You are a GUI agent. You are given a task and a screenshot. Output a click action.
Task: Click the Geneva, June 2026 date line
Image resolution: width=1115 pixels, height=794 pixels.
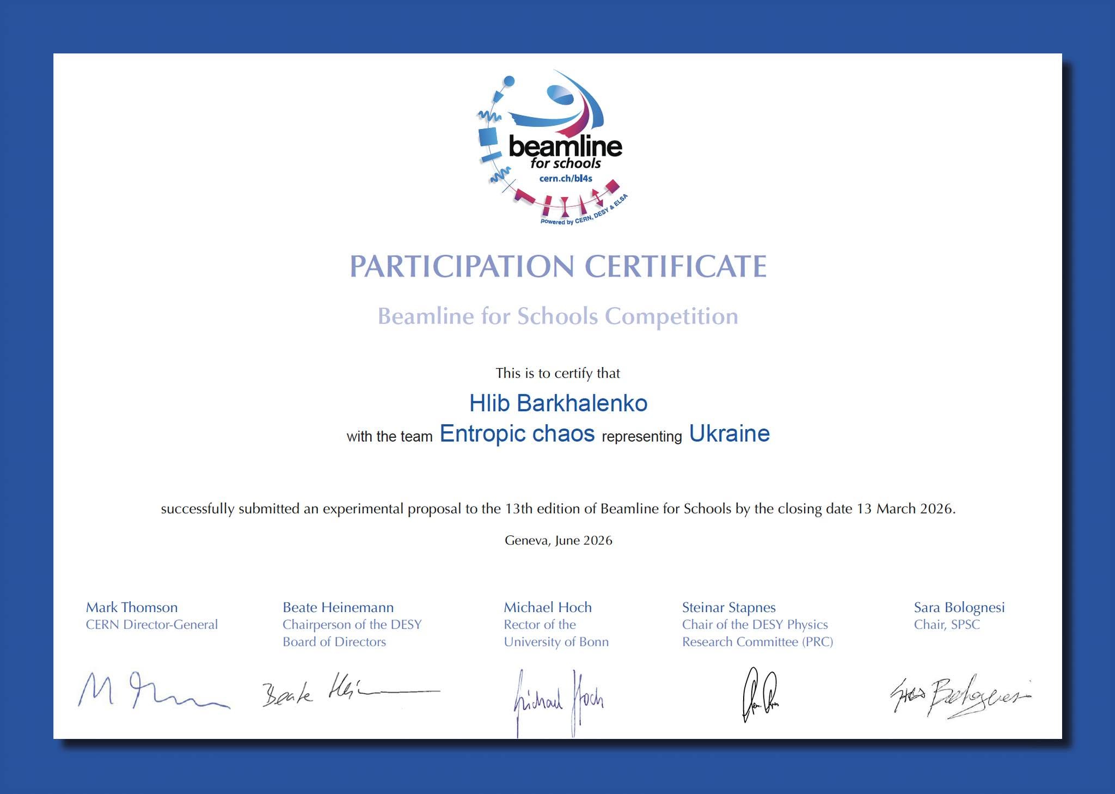coord(558,541)
